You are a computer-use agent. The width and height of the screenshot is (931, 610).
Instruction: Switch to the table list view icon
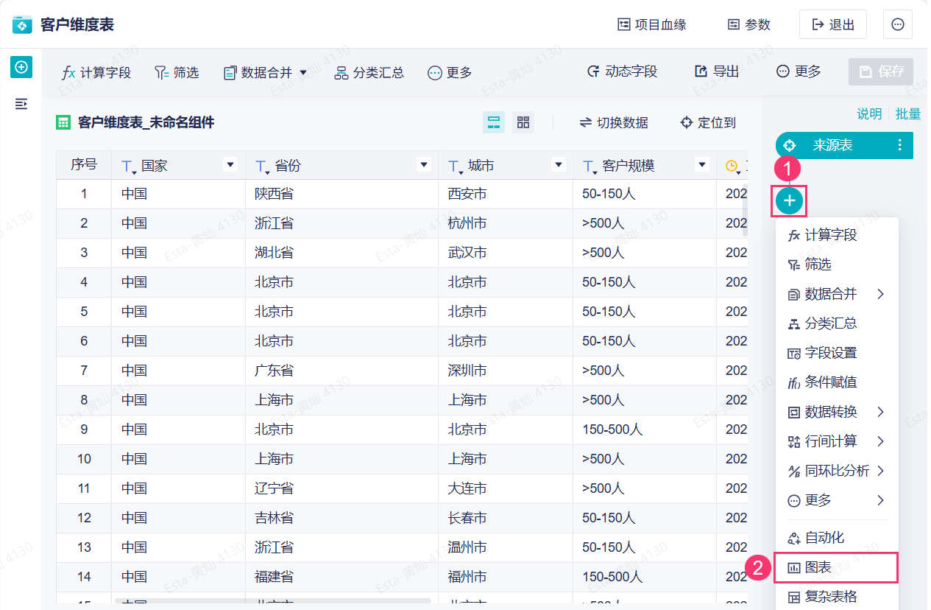point(494,122)
